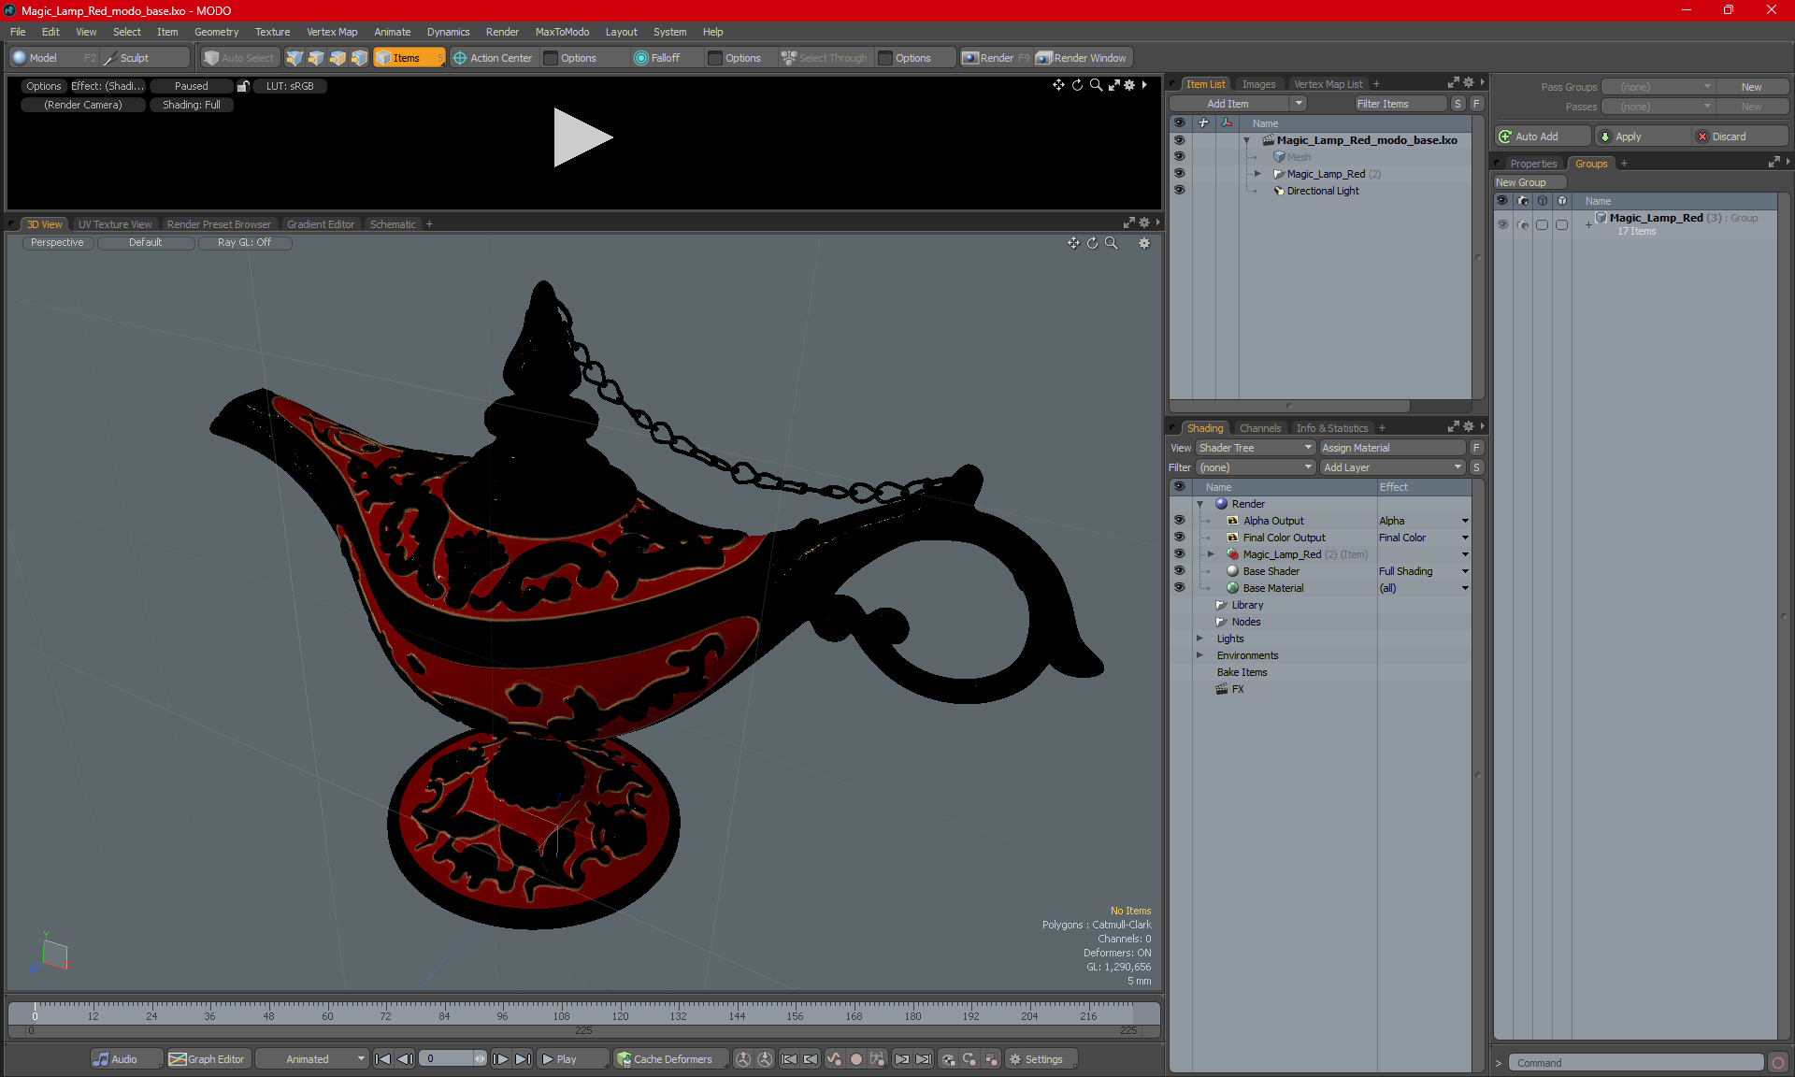The width and height of the screenshot is (1795, 1077).
Task: Toggle visibility of Magic_Lamp_Red_modo_base.lxo scene
Action: pyautogui.click(x=1179, y=140)
